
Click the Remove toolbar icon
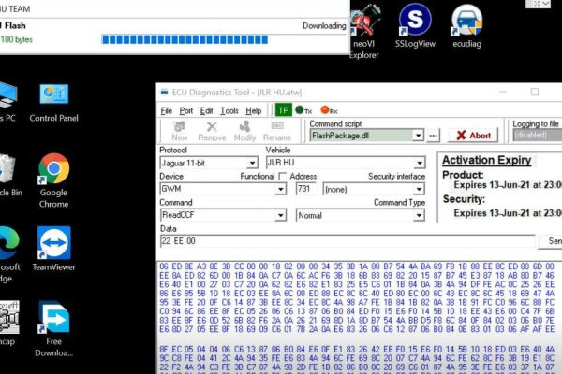[x=212, y=131]
